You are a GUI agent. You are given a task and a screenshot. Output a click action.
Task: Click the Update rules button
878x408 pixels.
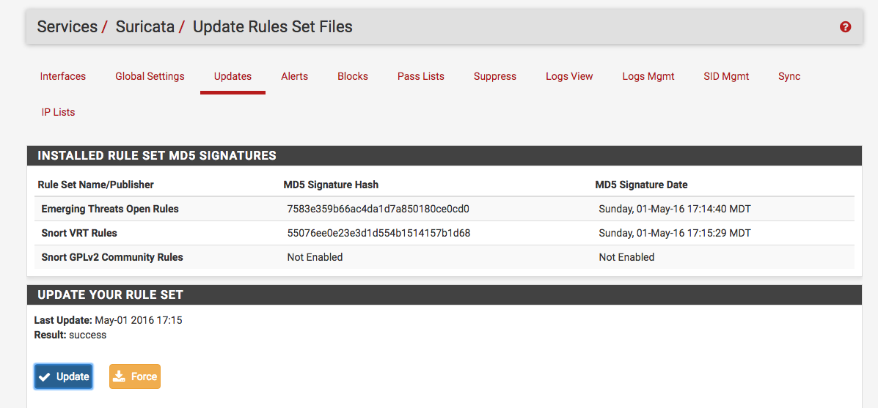[63, 377]
